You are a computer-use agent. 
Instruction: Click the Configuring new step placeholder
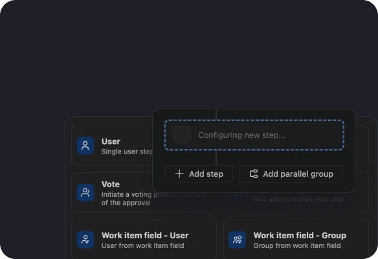254,135
